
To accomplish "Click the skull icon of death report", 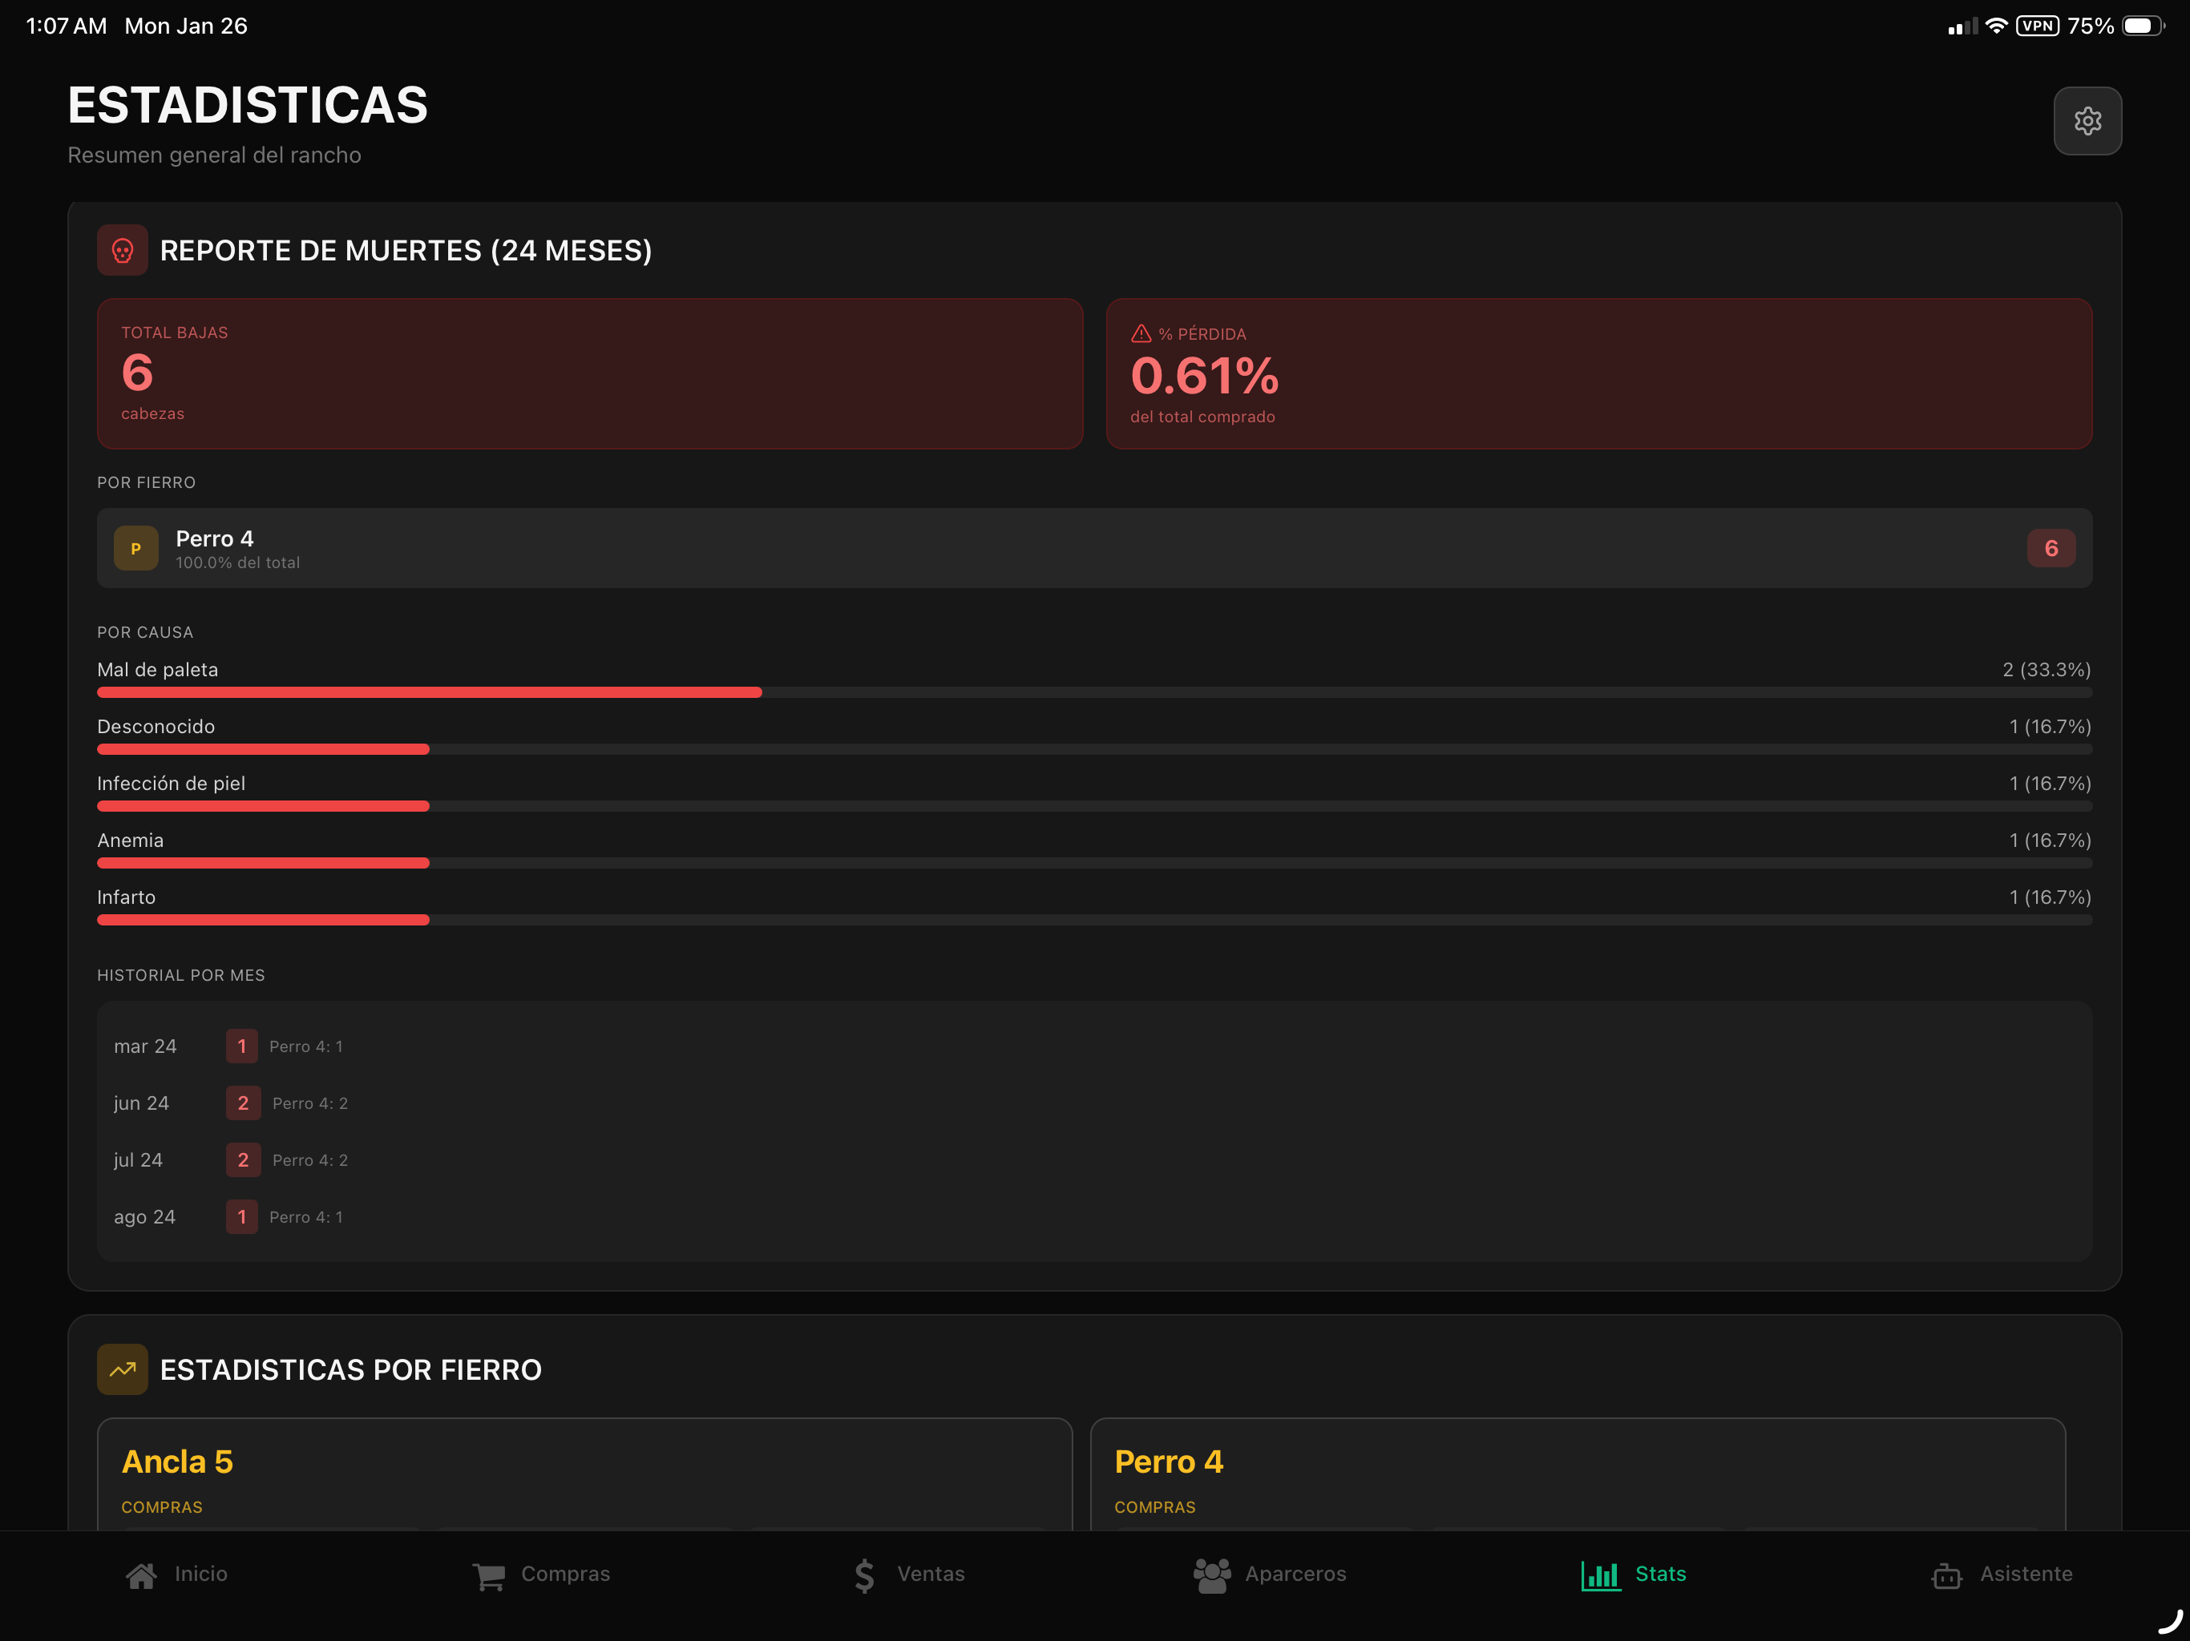I will (123, 251).
